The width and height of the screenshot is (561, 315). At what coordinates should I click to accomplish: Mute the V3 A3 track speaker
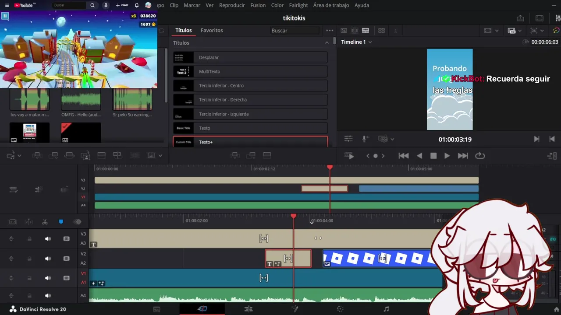(48, 239)
